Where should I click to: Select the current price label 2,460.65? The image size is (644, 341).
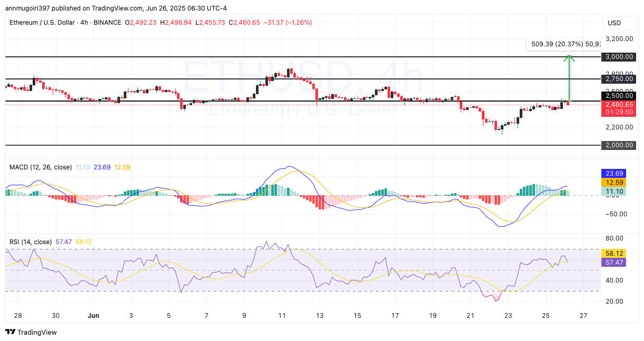point(618,105)
